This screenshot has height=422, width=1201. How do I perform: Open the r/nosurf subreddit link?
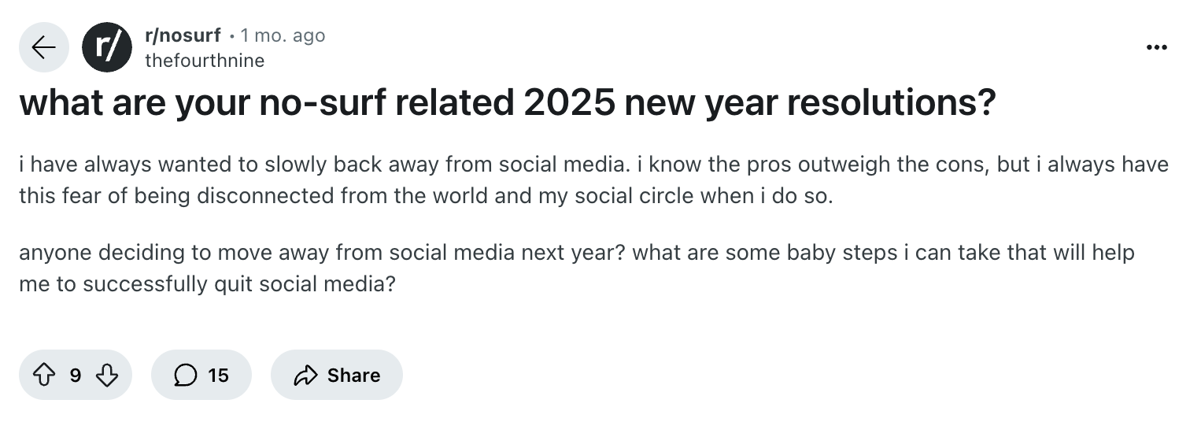(183, 35)
